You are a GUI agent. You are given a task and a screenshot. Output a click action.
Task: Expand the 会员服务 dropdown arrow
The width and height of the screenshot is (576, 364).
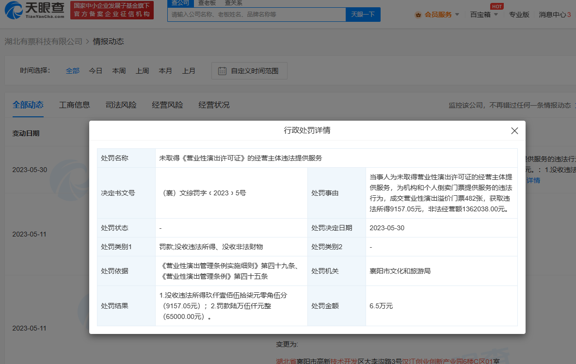pyautogui.click(x=457, y=15)
